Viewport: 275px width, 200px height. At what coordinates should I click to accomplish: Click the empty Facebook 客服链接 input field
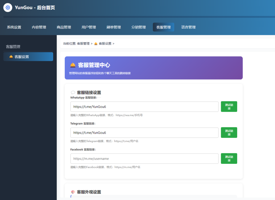coord(144,158)
